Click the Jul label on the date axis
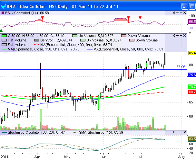Viewport: 196px width, 159px height. tap(140, 157)
